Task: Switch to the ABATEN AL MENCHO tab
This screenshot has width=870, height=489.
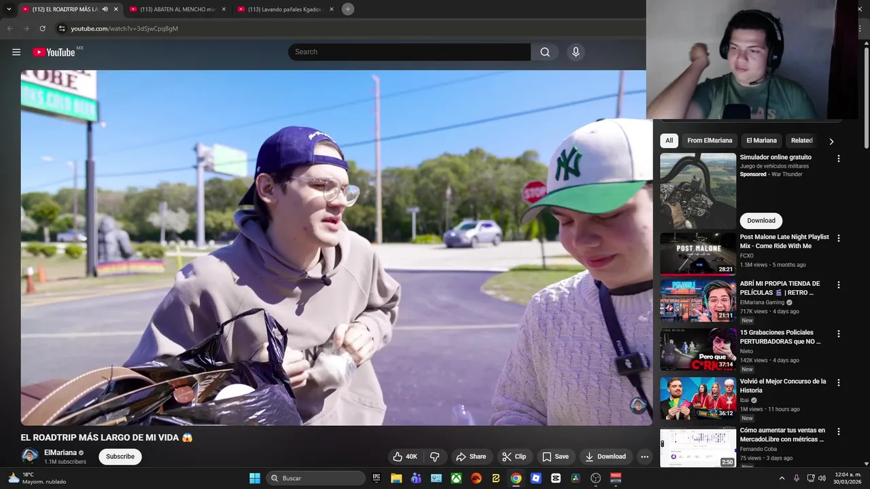Action: pos(177,9)
